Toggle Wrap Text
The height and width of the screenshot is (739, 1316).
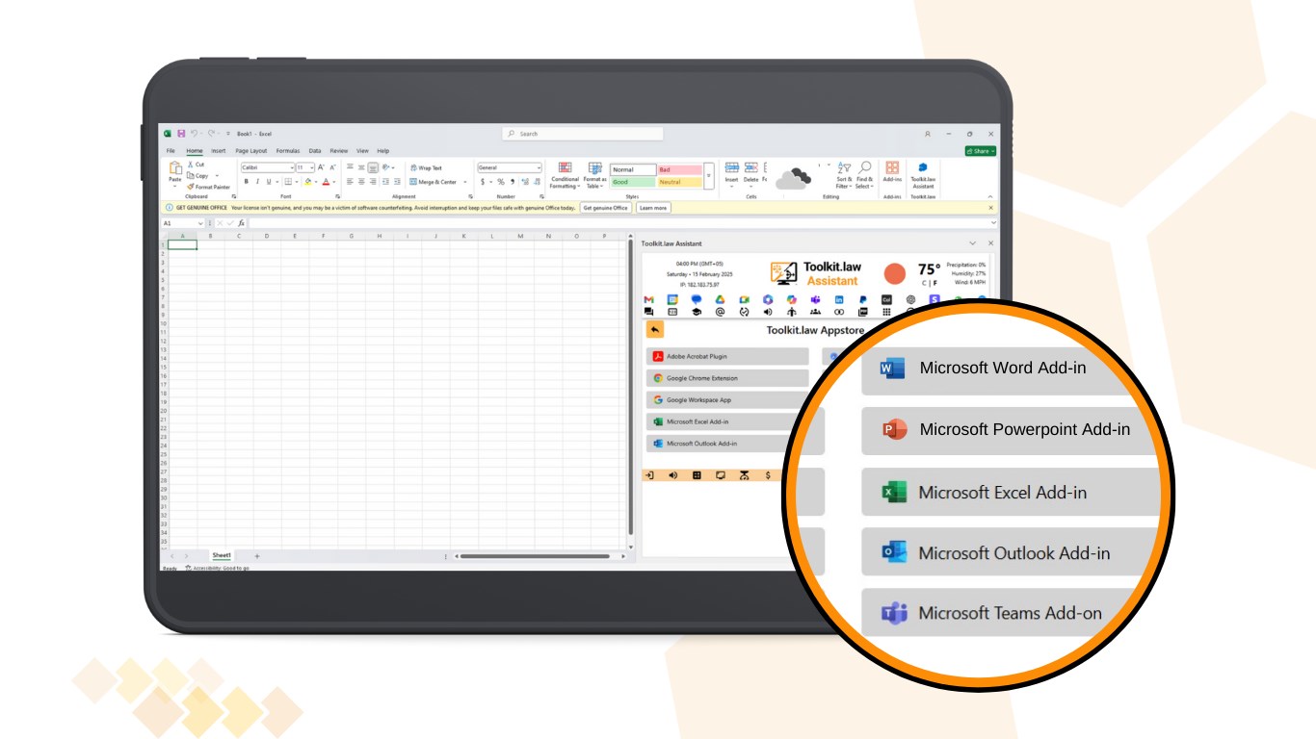426,167
